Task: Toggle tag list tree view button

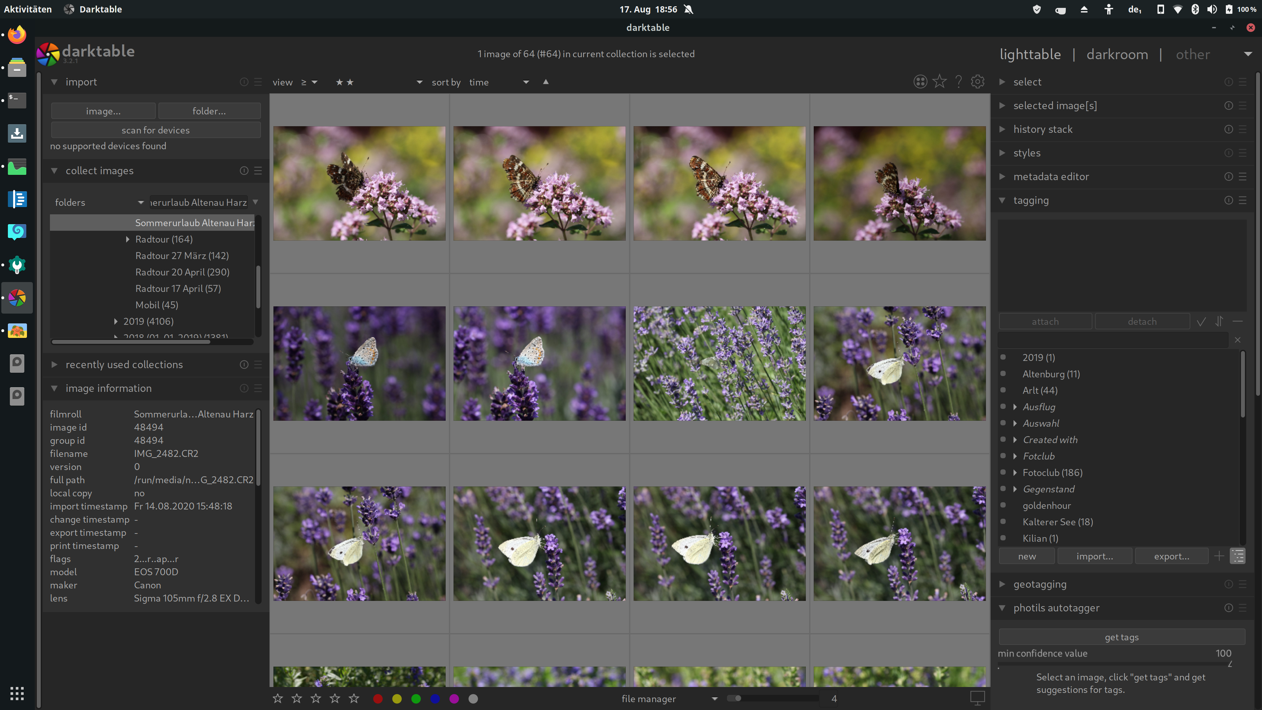Action: coord(1237,556)
